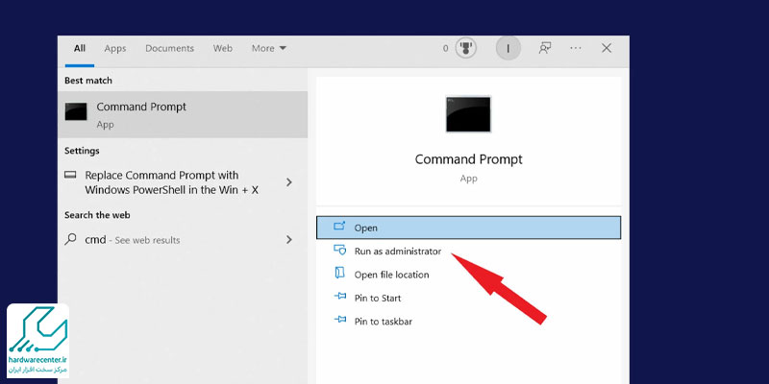Open the Documents search tab
The width and height of the screenshot is (769, 384).
click(170, 49)
